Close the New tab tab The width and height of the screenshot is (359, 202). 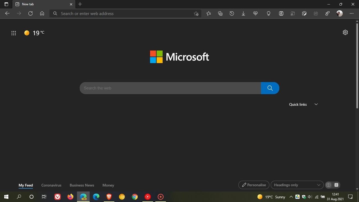(71, 4)
